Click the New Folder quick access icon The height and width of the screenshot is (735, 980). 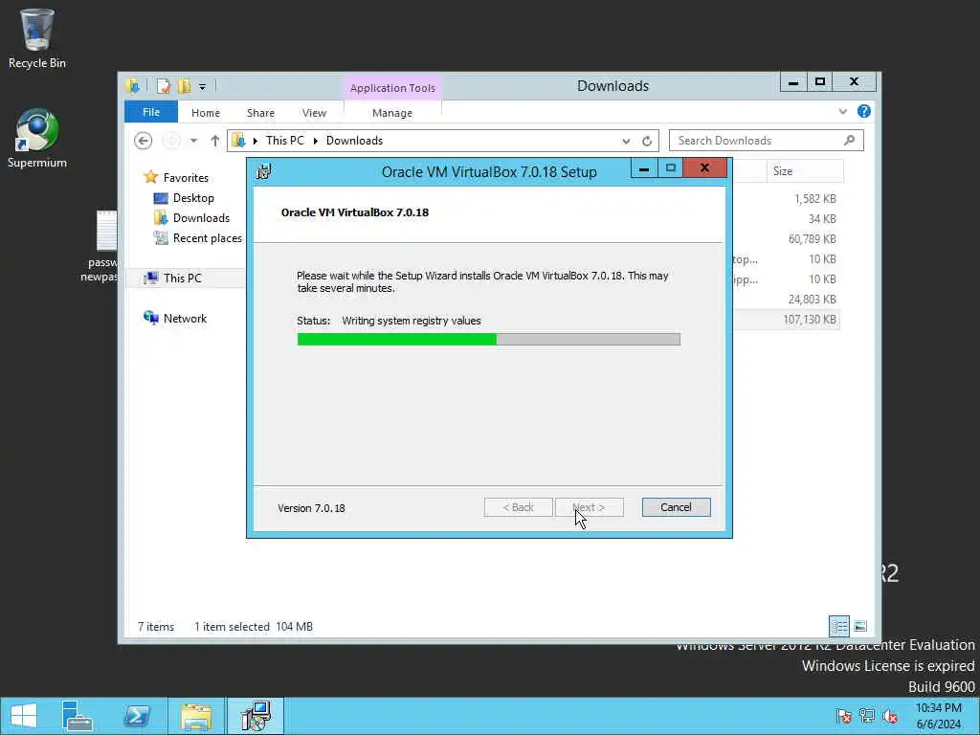click(184, 85)
